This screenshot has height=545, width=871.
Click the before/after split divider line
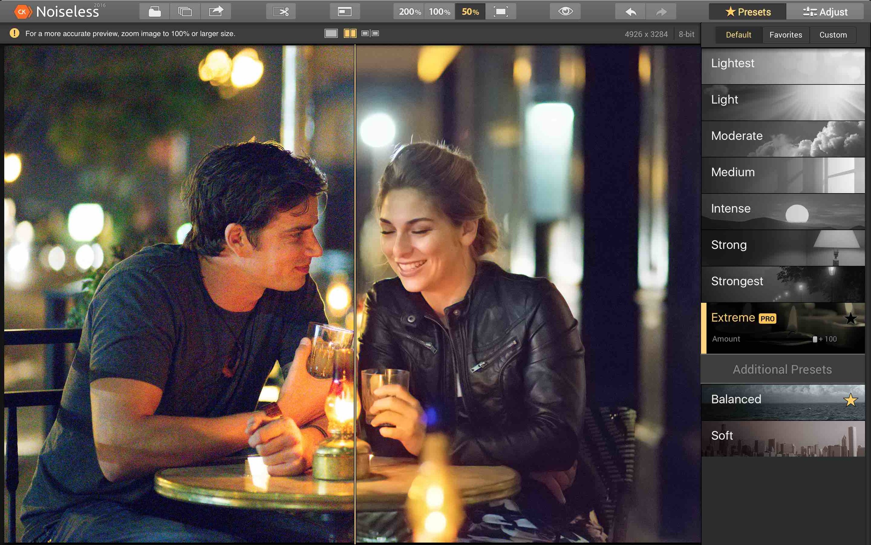[355, 294]
